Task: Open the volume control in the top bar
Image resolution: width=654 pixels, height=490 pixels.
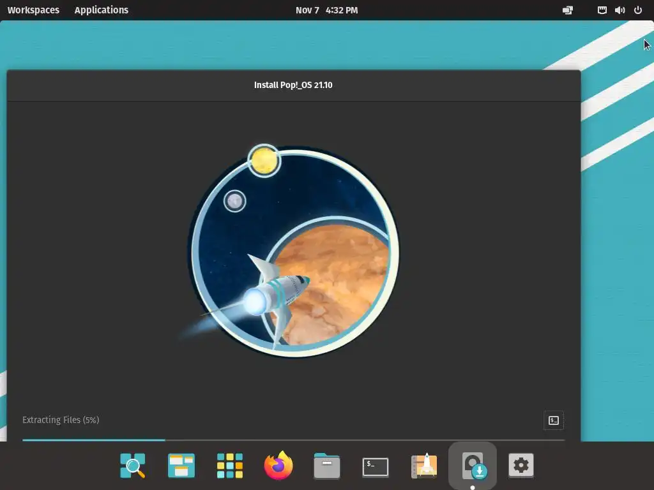Action: pos(620,10)
